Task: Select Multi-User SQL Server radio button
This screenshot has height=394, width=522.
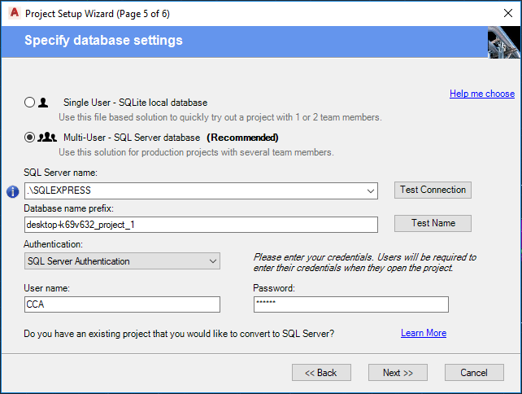Action: coord(30,138)
